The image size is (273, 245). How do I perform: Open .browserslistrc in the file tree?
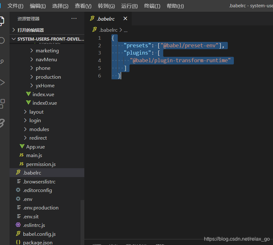[x=39, y=182]
